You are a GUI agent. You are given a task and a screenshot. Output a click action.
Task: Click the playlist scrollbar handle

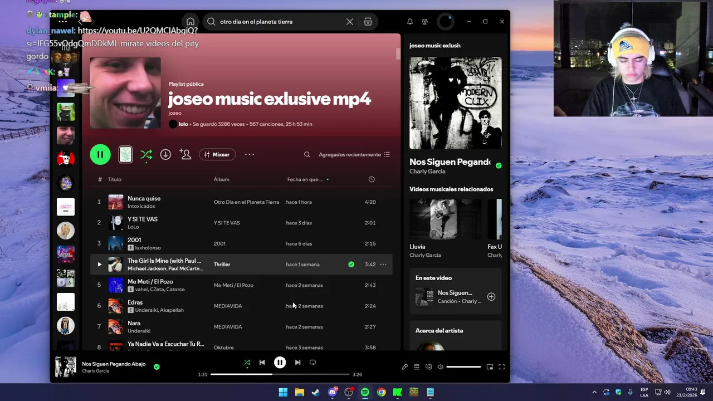[398, 54]
